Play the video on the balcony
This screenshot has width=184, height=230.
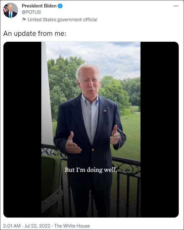(91, 130)
